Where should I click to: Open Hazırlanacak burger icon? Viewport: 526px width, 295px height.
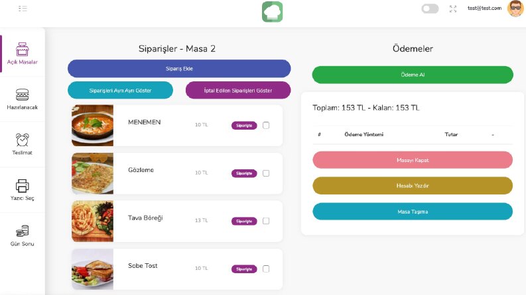coord(22,95)
